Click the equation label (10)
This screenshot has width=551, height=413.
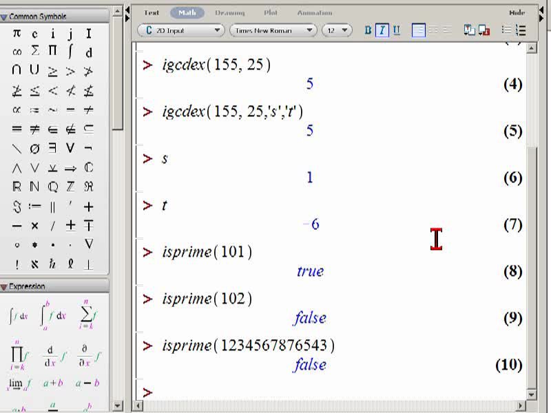[x=509, y=365]
